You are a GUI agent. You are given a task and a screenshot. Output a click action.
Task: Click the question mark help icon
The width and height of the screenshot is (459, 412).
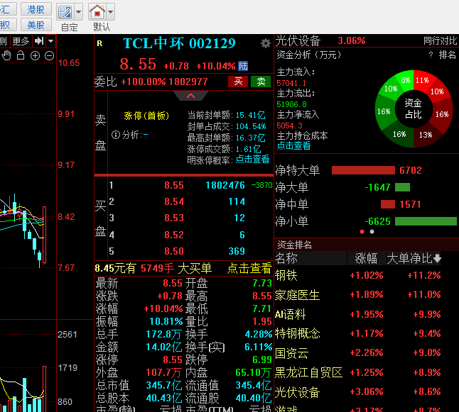tap(431, 55)
